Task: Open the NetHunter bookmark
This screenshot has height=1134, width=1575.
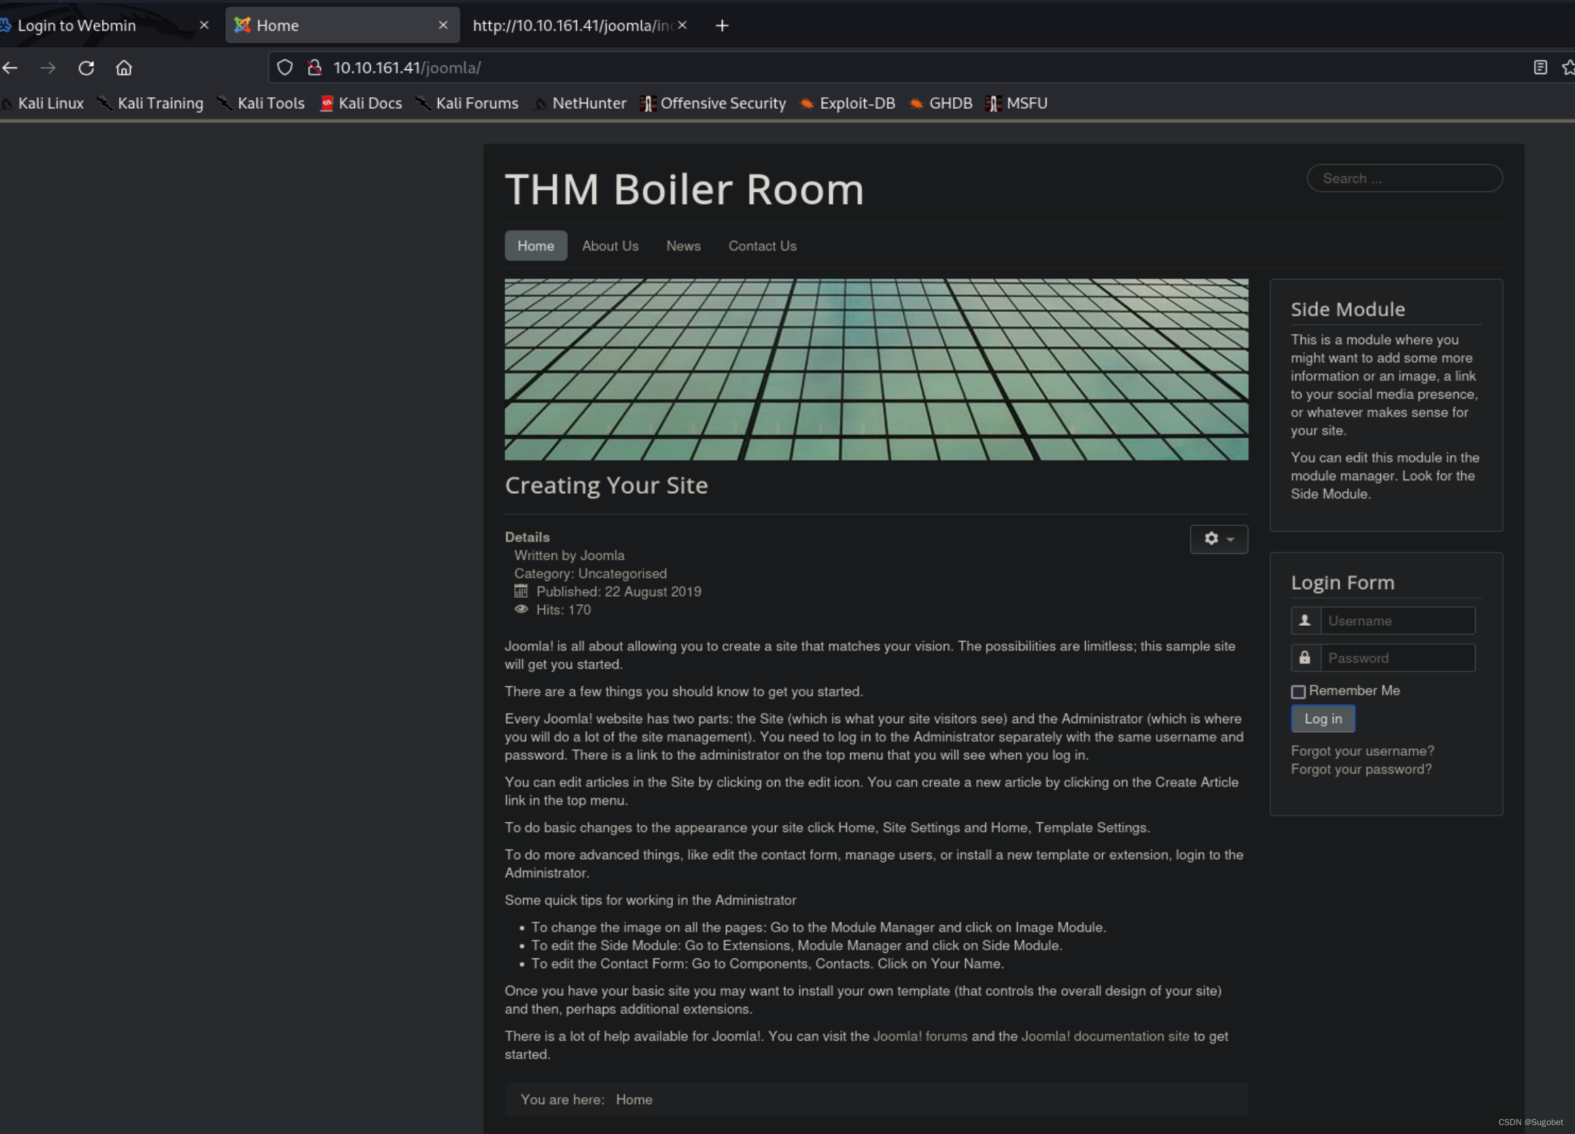Action: coord(589,103)
